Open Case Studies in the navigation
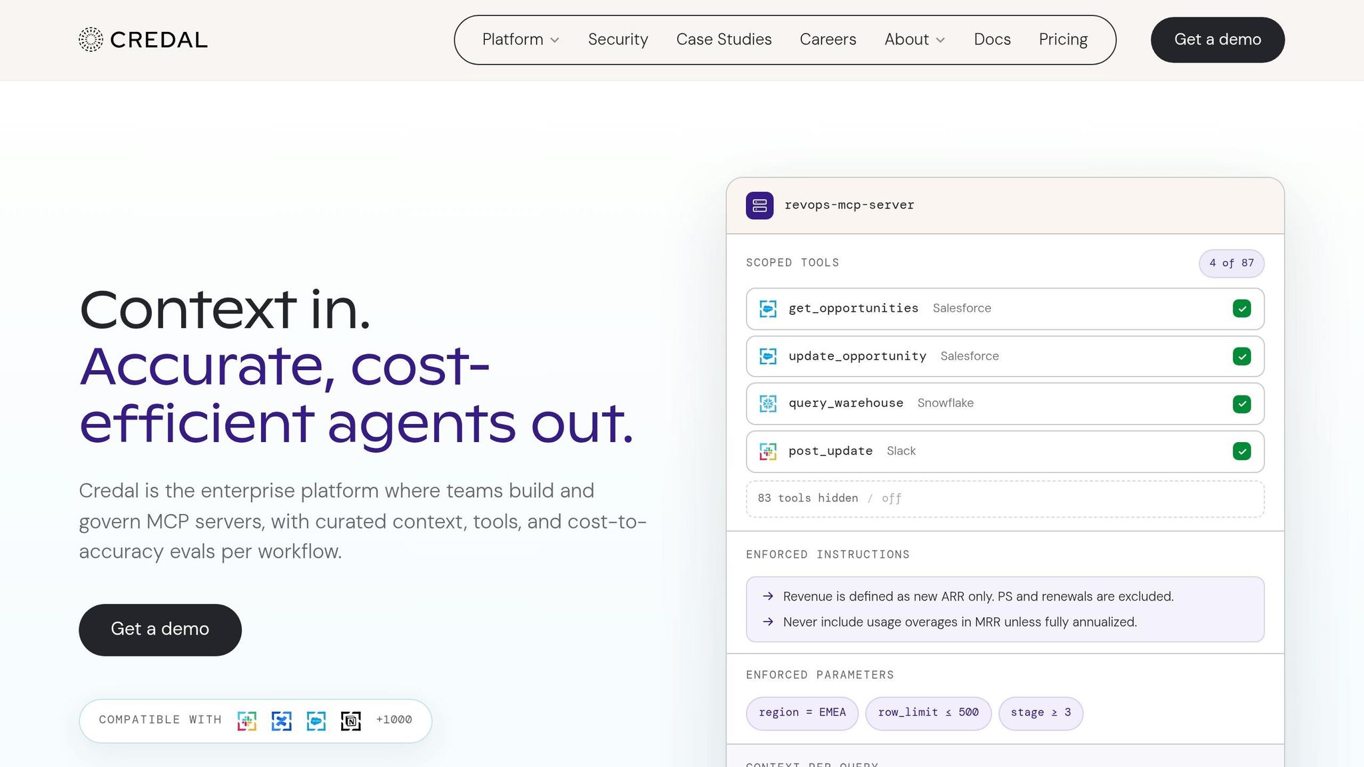 pyautogui.click(x=724, y=39)
